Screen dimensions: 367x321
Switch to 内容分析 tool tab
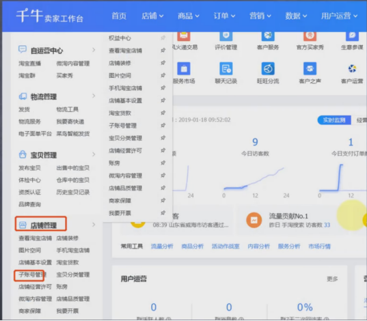[x=258, y=246]
